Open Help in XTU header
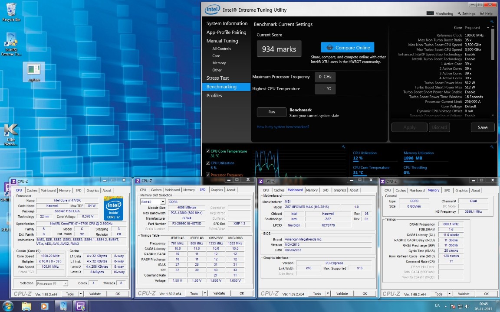Screen dimensions: 500x312 (486, 13)
